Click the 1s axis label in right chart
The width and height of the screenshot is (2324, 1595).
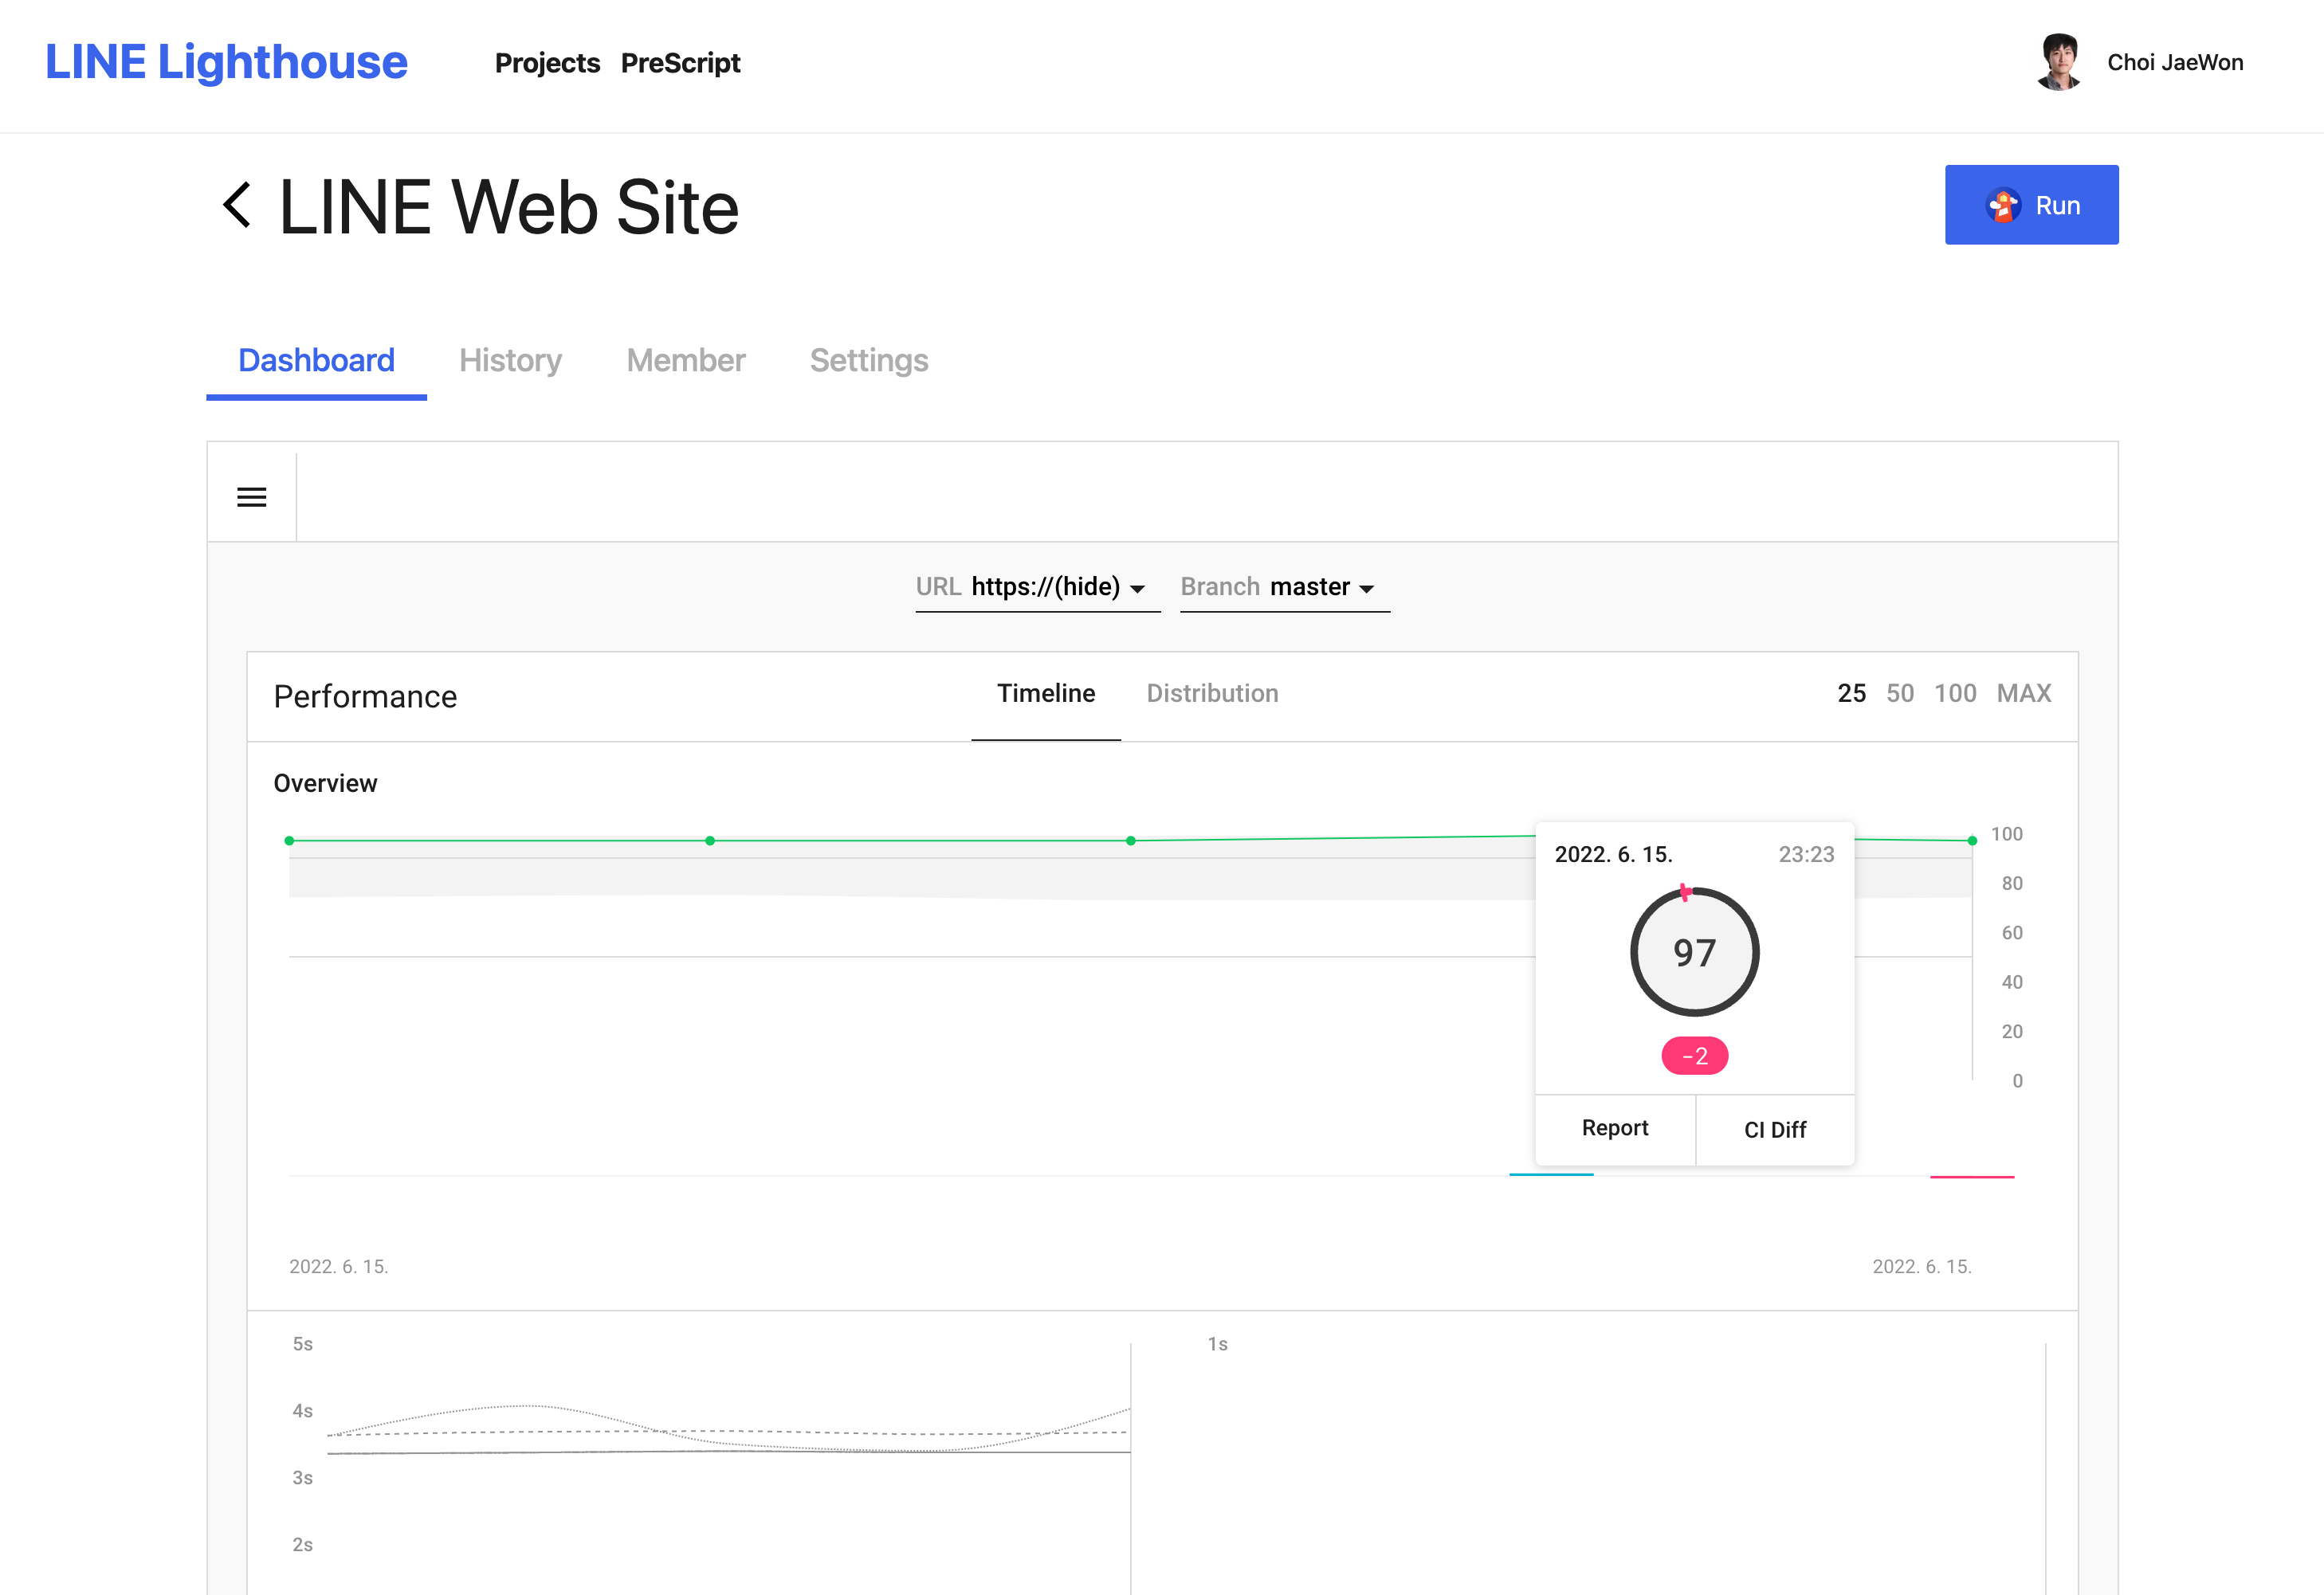pos(1217,1344)
